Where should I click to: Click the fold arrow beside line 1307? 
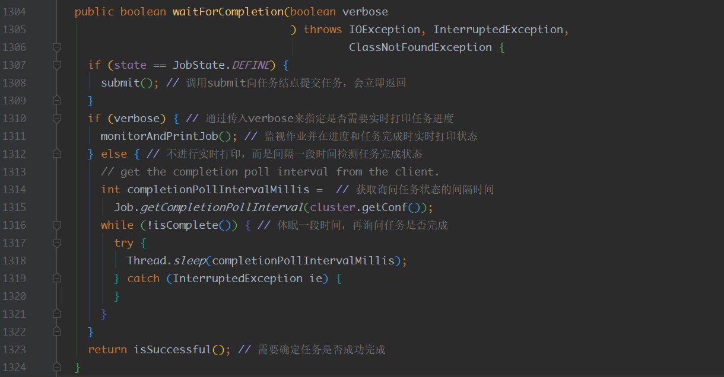tap(55, 65)
